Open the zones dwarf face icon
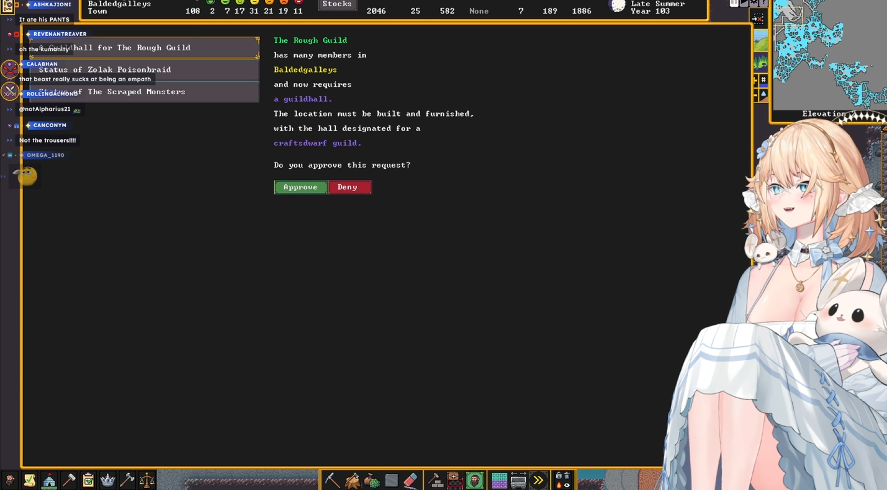The width and height of the screenshot is (887, 490). pyautogui.click(x=475, y=480)
